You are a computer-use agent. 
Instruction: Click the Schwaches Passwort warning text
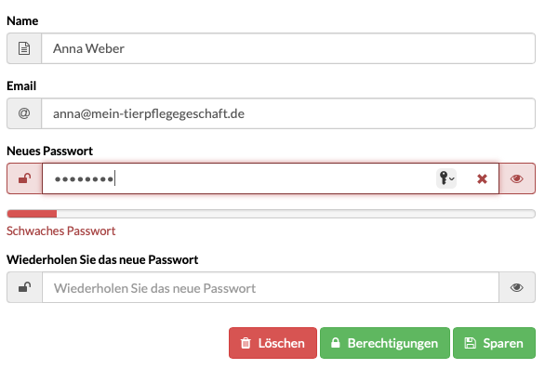[60, 231]
